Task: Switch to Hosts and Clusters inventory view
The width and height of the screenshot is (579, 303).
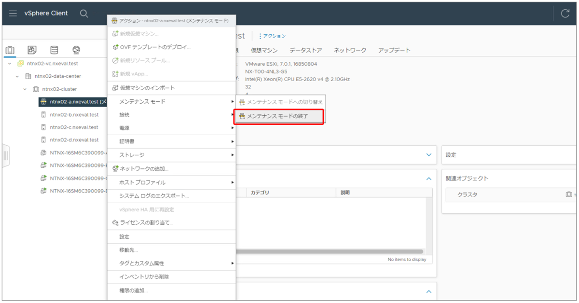Action: click(10, 50)
